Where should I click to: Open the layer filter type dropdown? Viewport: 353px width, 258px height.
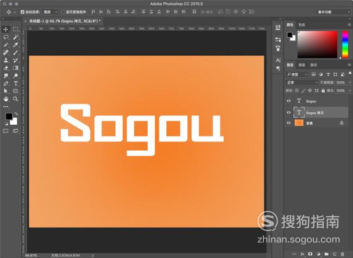coord(297,74)
